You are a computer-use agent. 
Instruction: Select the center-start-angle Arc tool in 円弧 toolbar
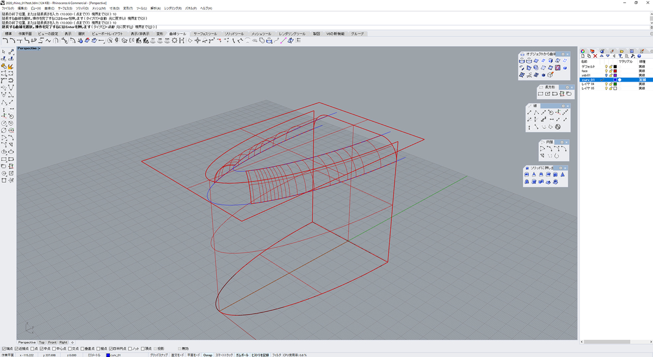pos(543,149)
